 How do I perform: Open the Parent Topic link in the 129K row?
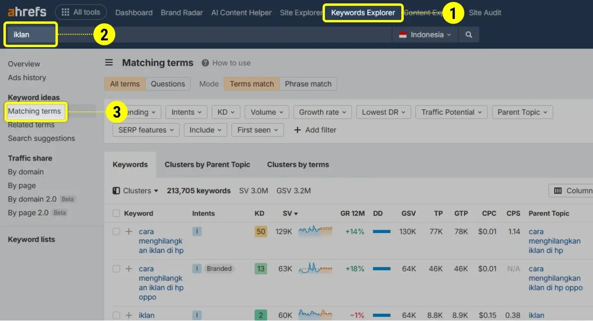pyautogui.click(x=554, y=241)
